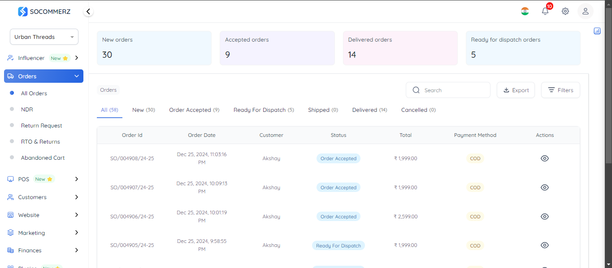View order SO/004906/24-25 using eye icon
Image resolution: width=612 pixels, height=268 pixels.
coord(545,217)
